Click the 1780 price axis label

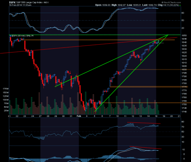[x=184, y=83]
